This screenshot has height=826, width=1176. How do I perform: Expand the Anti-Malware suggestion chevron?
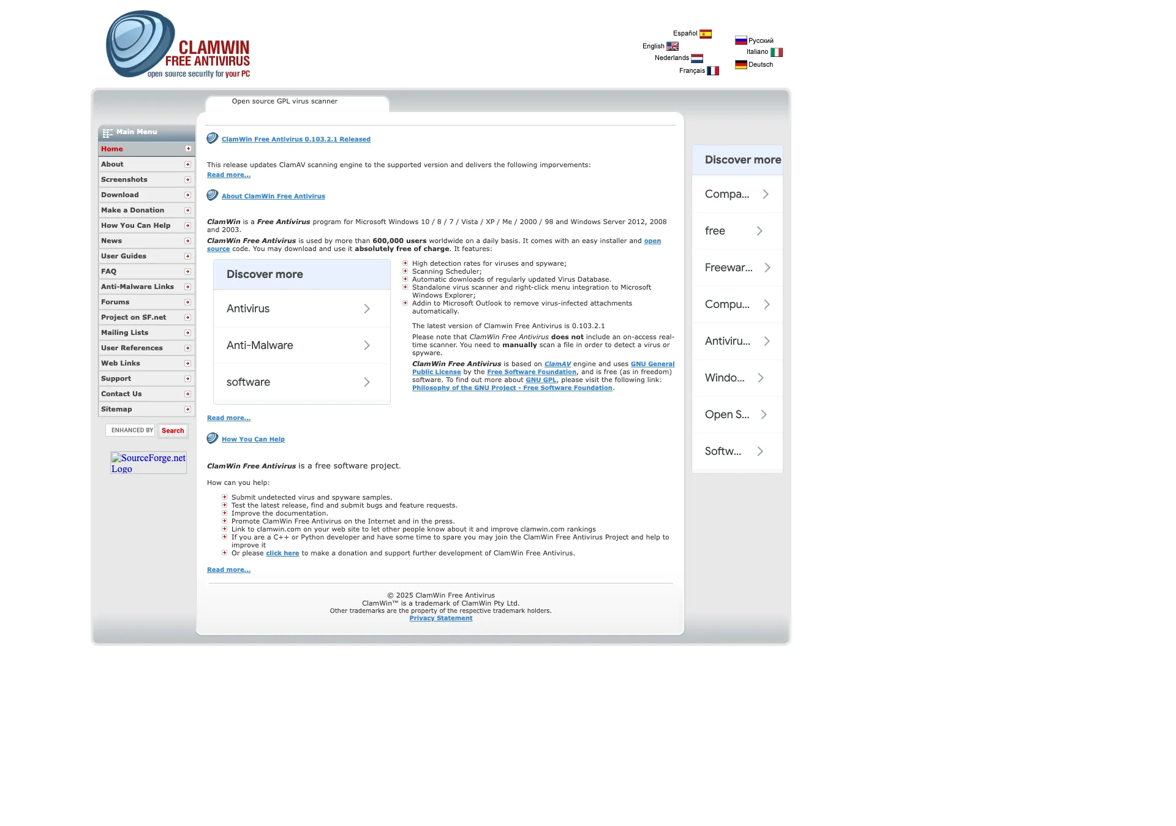(367, 345)
